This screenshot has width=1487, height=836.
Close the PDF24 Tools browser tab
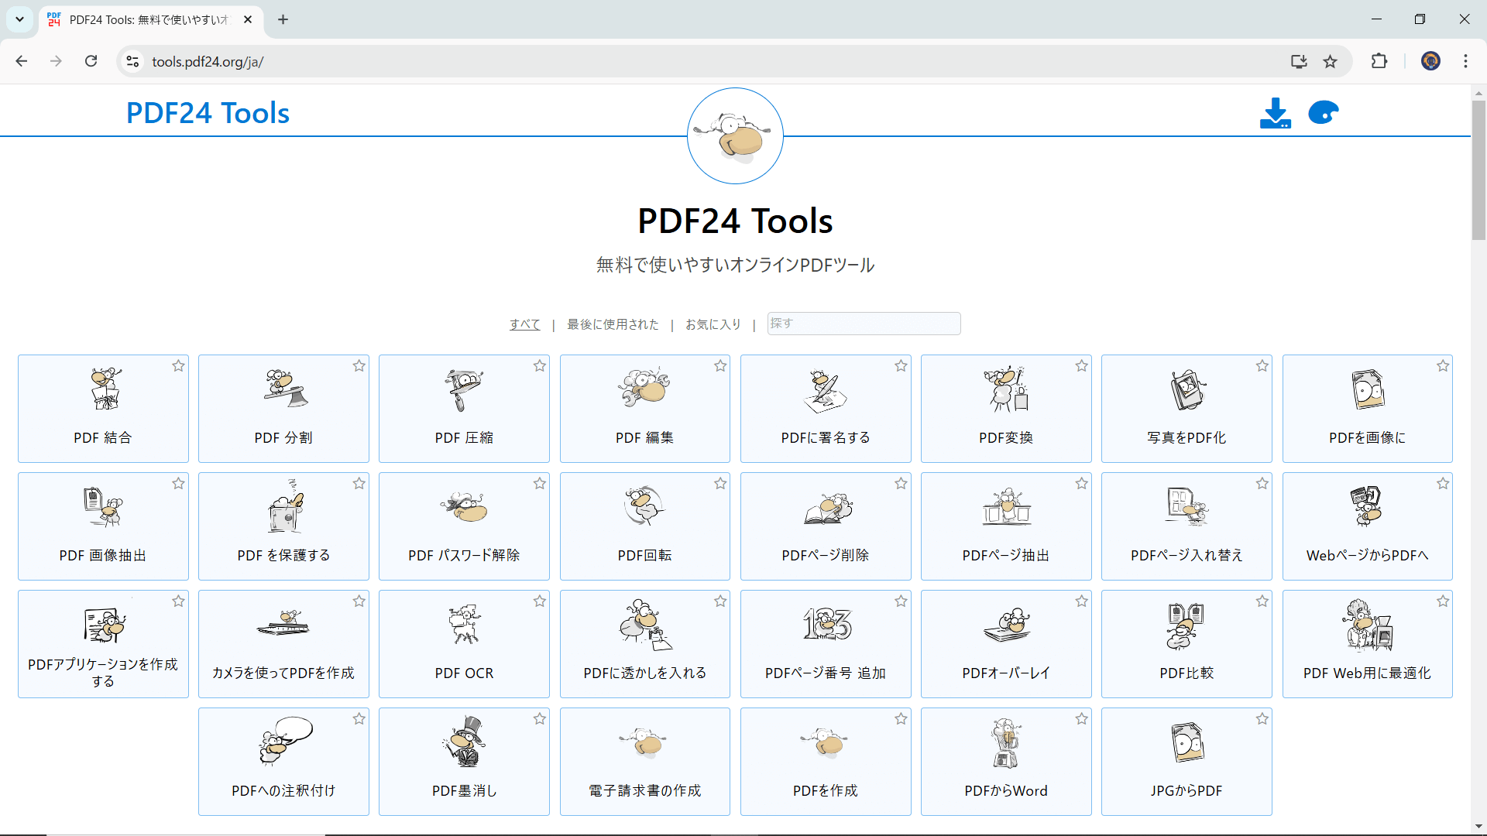tap(248, 19)
